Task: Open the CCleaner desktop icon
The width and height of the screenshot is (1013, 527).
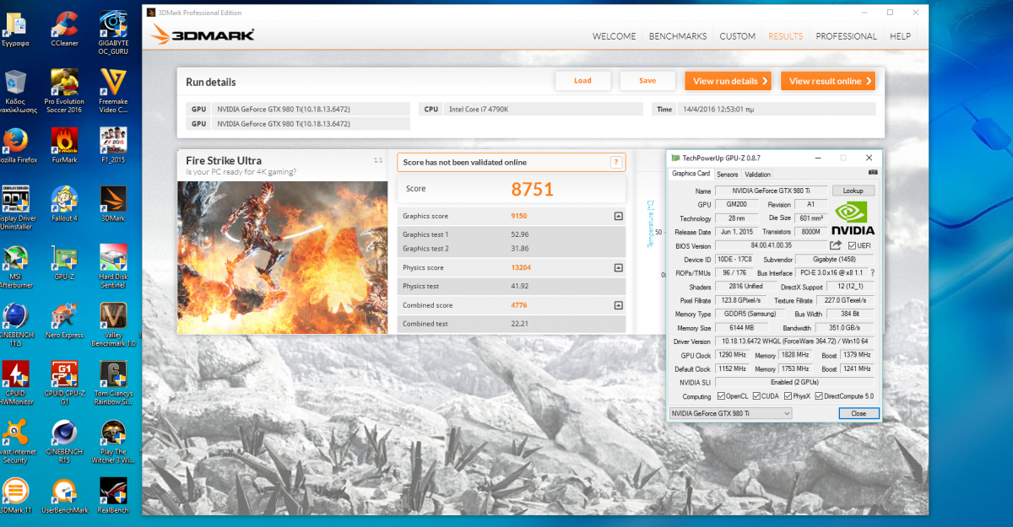Action: [x=65, y=27]
